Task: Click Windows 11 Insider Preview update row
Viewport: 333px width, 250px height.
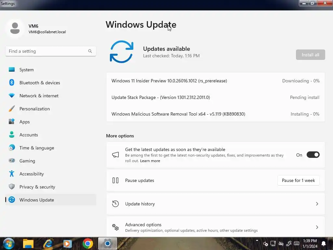Action: coord(215,81)
